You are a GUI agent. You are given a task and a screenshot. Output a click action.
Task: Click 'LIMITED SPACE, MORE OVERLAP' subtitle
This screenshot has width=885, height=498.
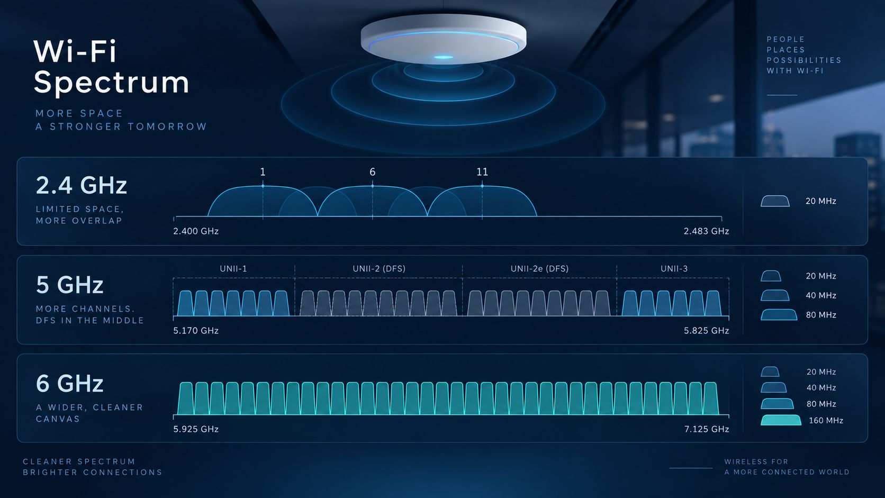[79, 215]
